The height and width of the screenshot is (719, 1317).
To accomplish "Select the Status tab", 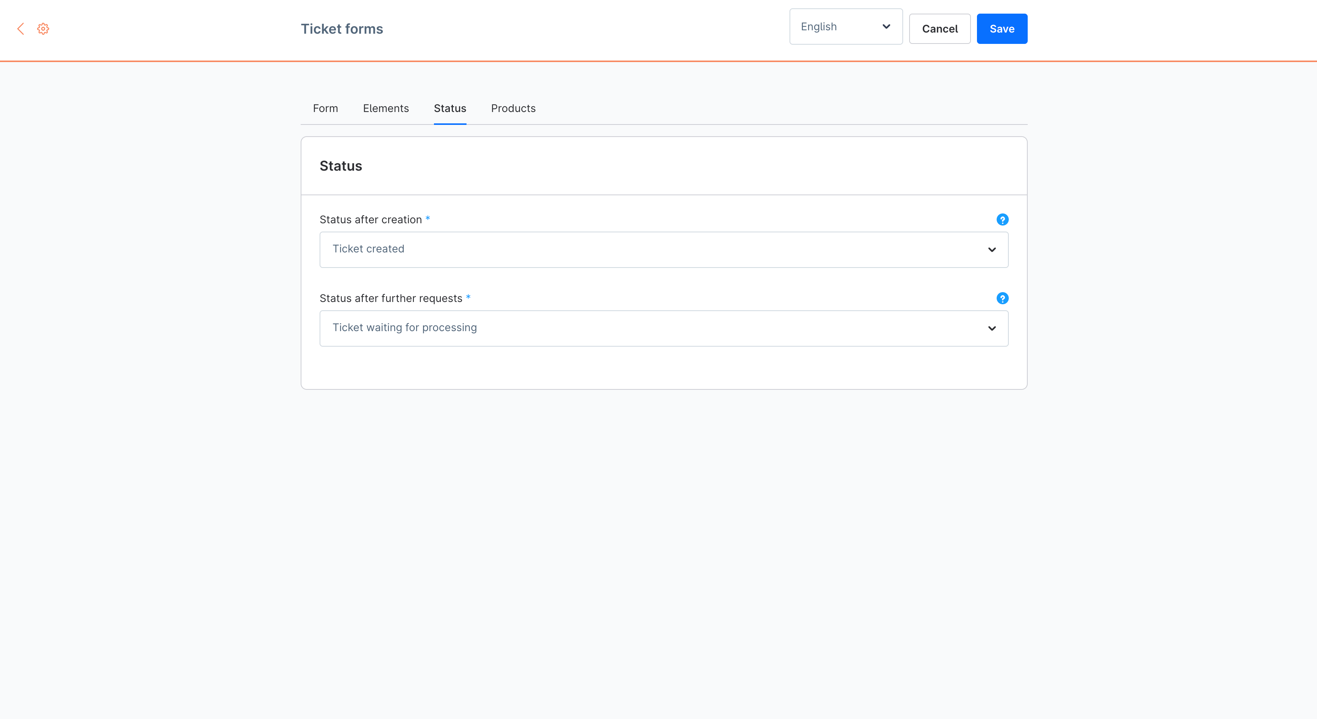I will 450,108.
